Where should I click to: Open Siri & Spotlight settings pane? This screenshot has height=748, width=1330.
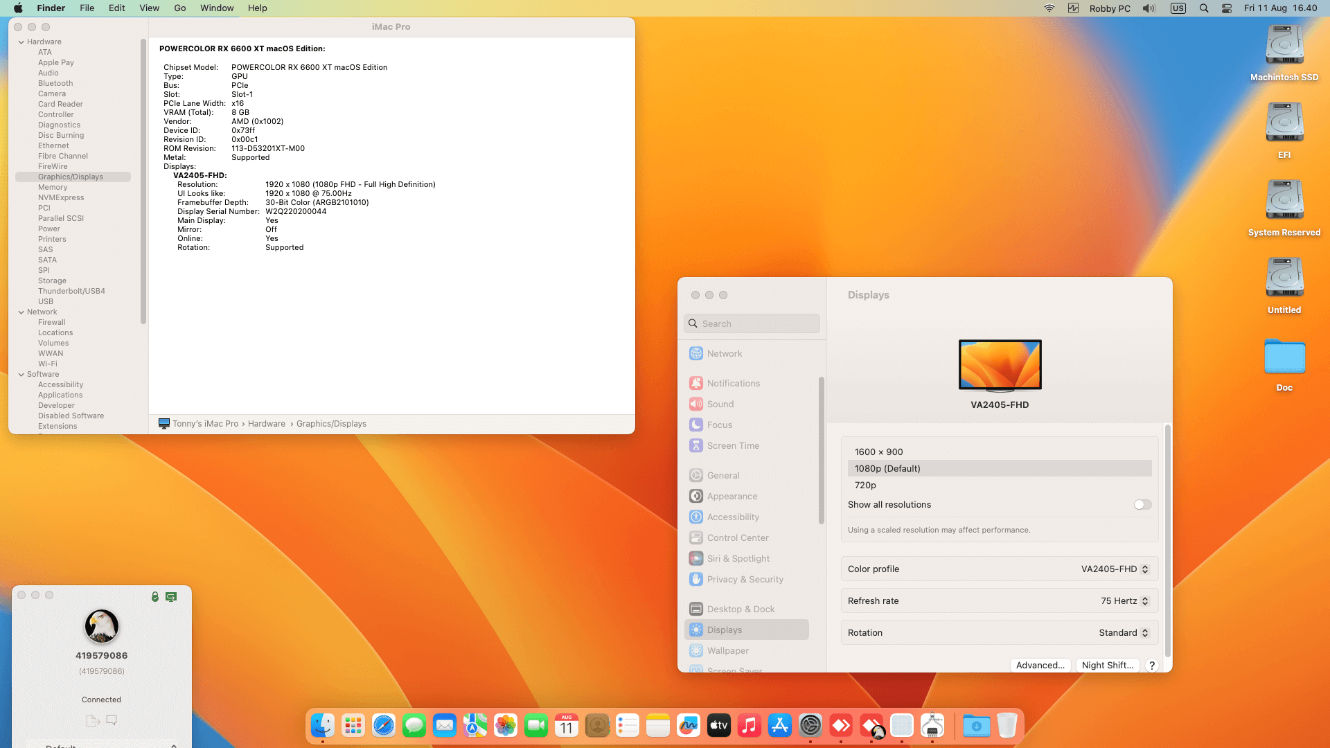(746, 558)
